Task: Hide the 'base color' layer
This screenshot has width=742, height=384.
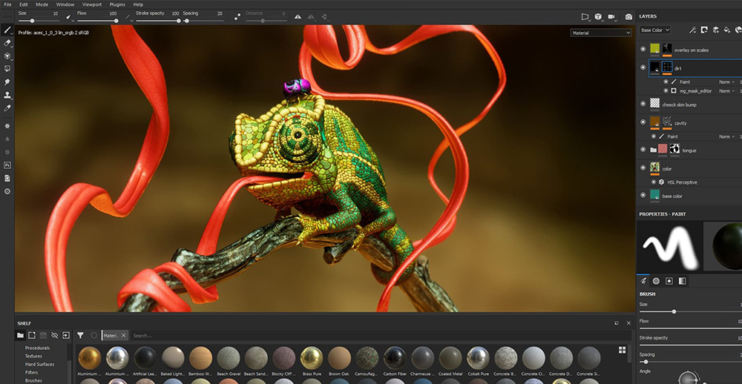Action: pyautogui.click(x=643, y=196)
